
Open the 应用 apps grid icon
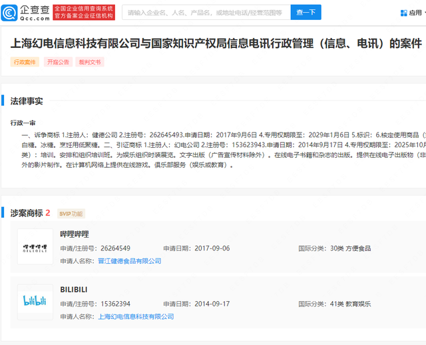[x=404, y=13]
